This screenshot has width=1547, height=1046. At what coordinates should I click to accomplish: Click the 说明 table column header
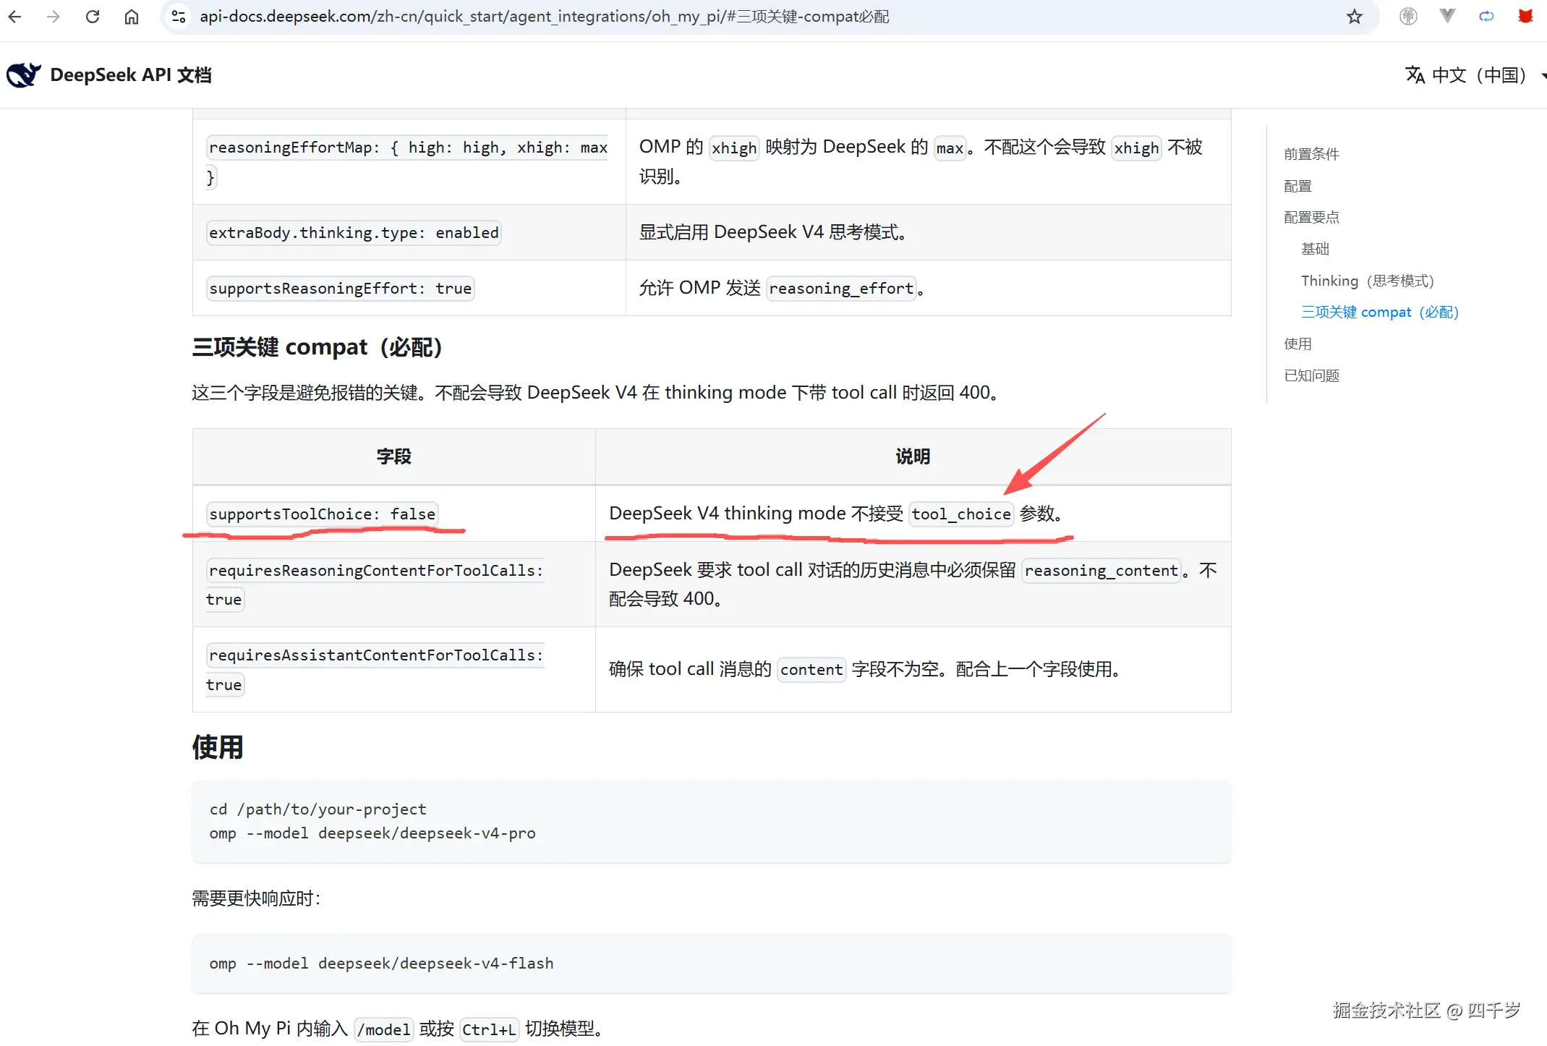913,456
